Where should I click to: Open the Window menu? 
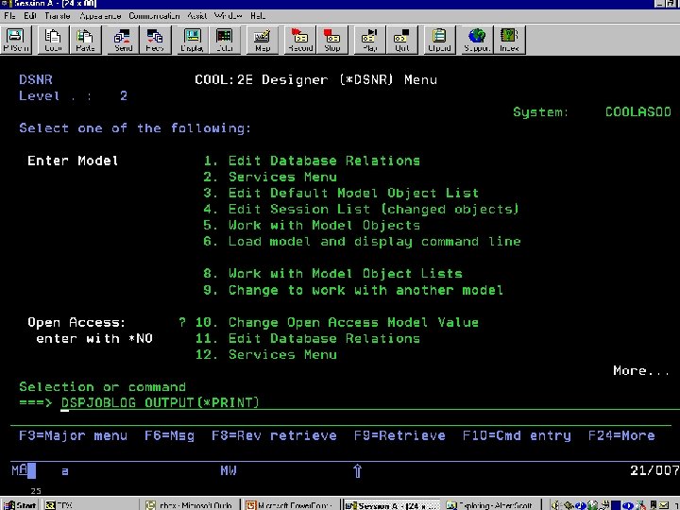229,16
